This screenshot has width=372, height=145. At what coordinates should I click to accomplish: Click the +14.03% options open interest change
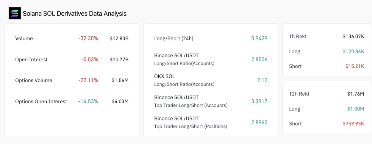point(88,101)
